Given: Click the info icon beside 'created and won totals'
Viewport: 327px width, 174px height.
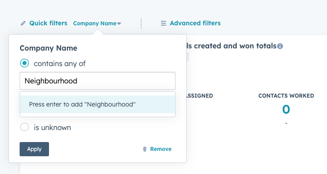Looking at the screenshot, I should click(x=280, y=46).
